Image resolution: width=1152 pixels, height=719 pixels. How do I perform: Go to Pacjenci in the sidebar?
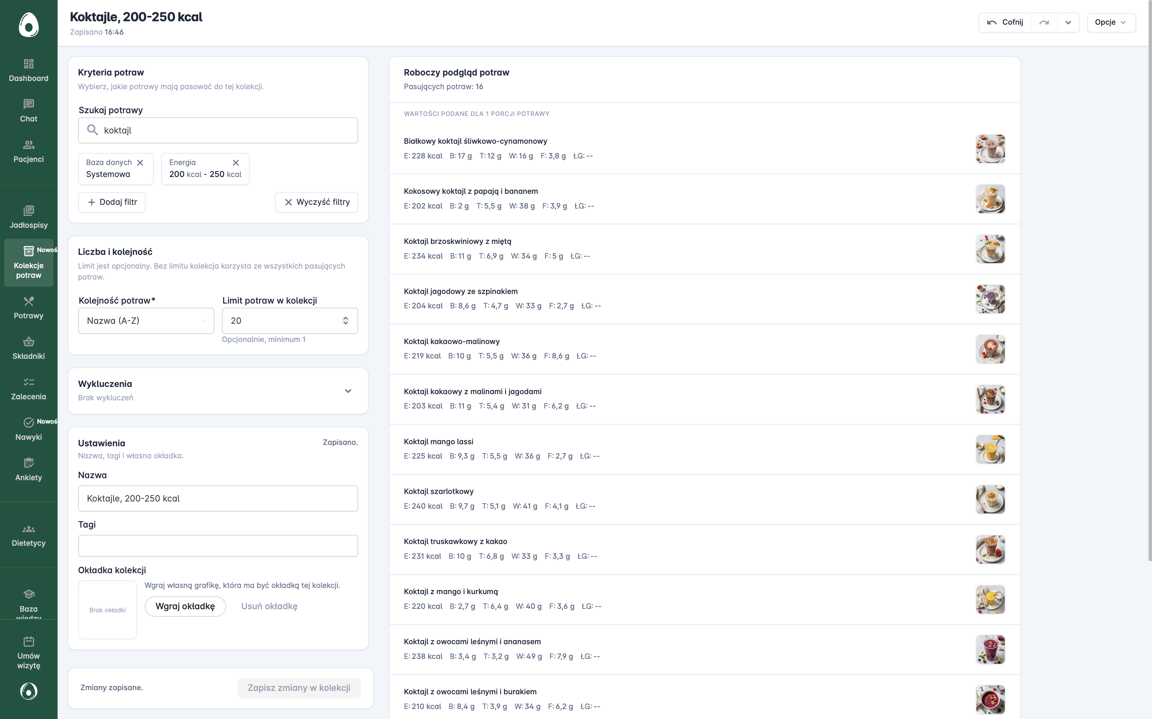[28, 151]
